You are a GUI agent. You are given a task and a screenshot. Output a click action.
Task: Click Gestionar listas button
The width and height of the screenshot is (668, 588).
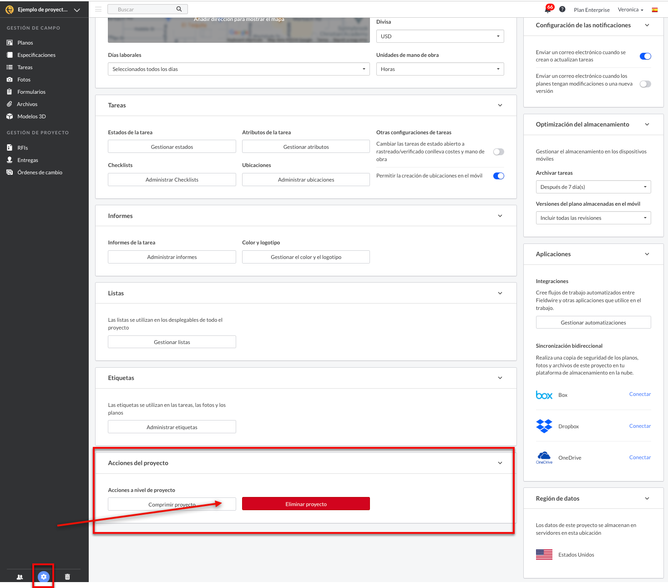pyautogui.click(x=172, y=342)
